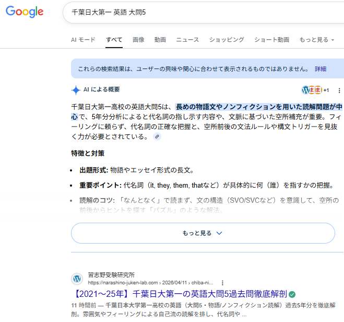Click the link chip icon after the summary paragraph

tap(157, 136)
